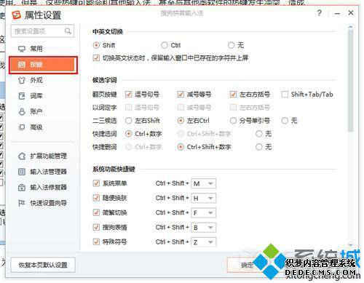The height and width of the screenshot is (283, 364).
Task: Open the 账户 person icon section
Action: [x=22, y=111]
